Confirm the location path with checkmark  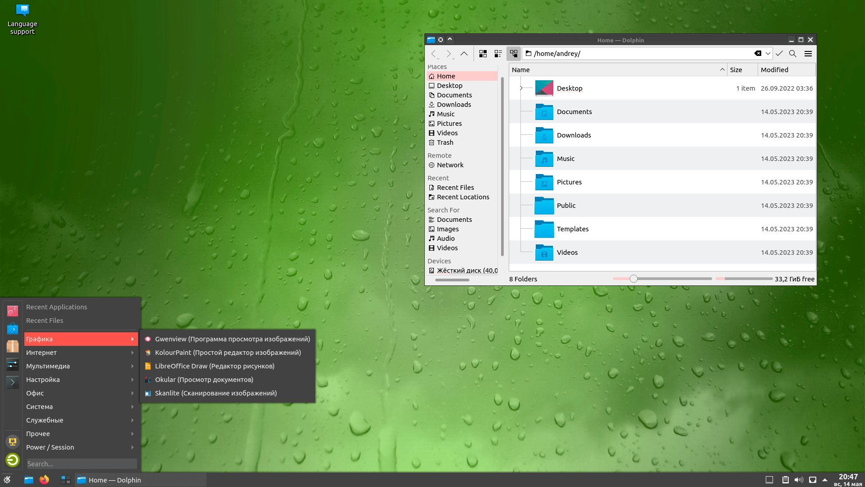pyautogui.click(x=779, y=54)
